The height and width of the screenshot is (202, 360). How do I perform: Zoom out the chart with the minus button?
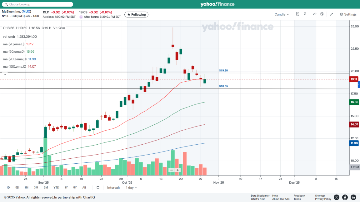172,170
